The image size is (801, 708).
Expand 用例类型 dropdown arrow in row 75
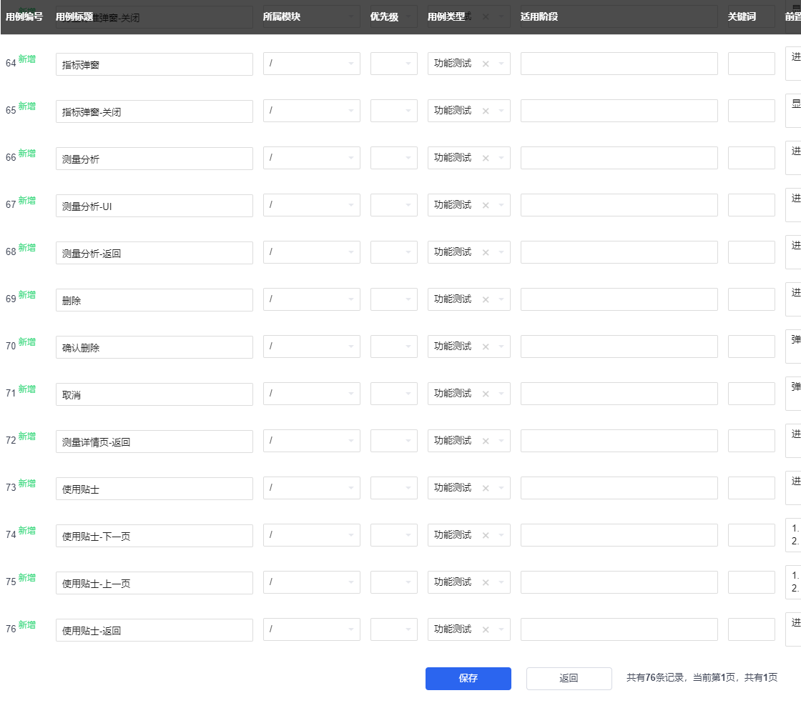[x=501, y=582]
